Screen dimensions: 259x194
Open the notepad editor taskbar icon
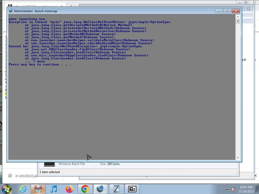tap(116, 189)
